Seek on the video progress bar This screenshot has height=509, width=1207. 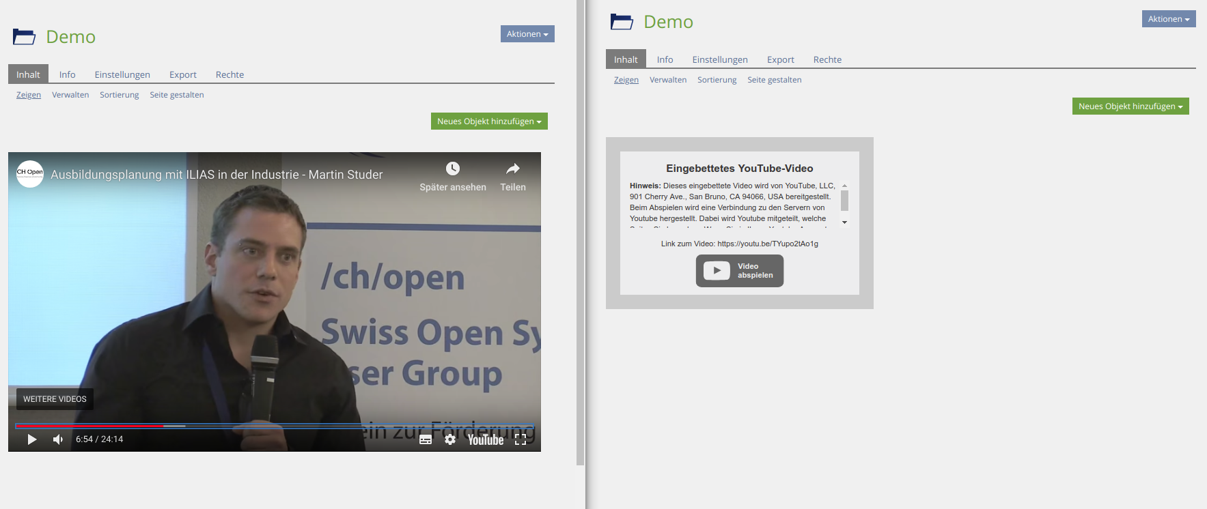click(x=275, y=426)
